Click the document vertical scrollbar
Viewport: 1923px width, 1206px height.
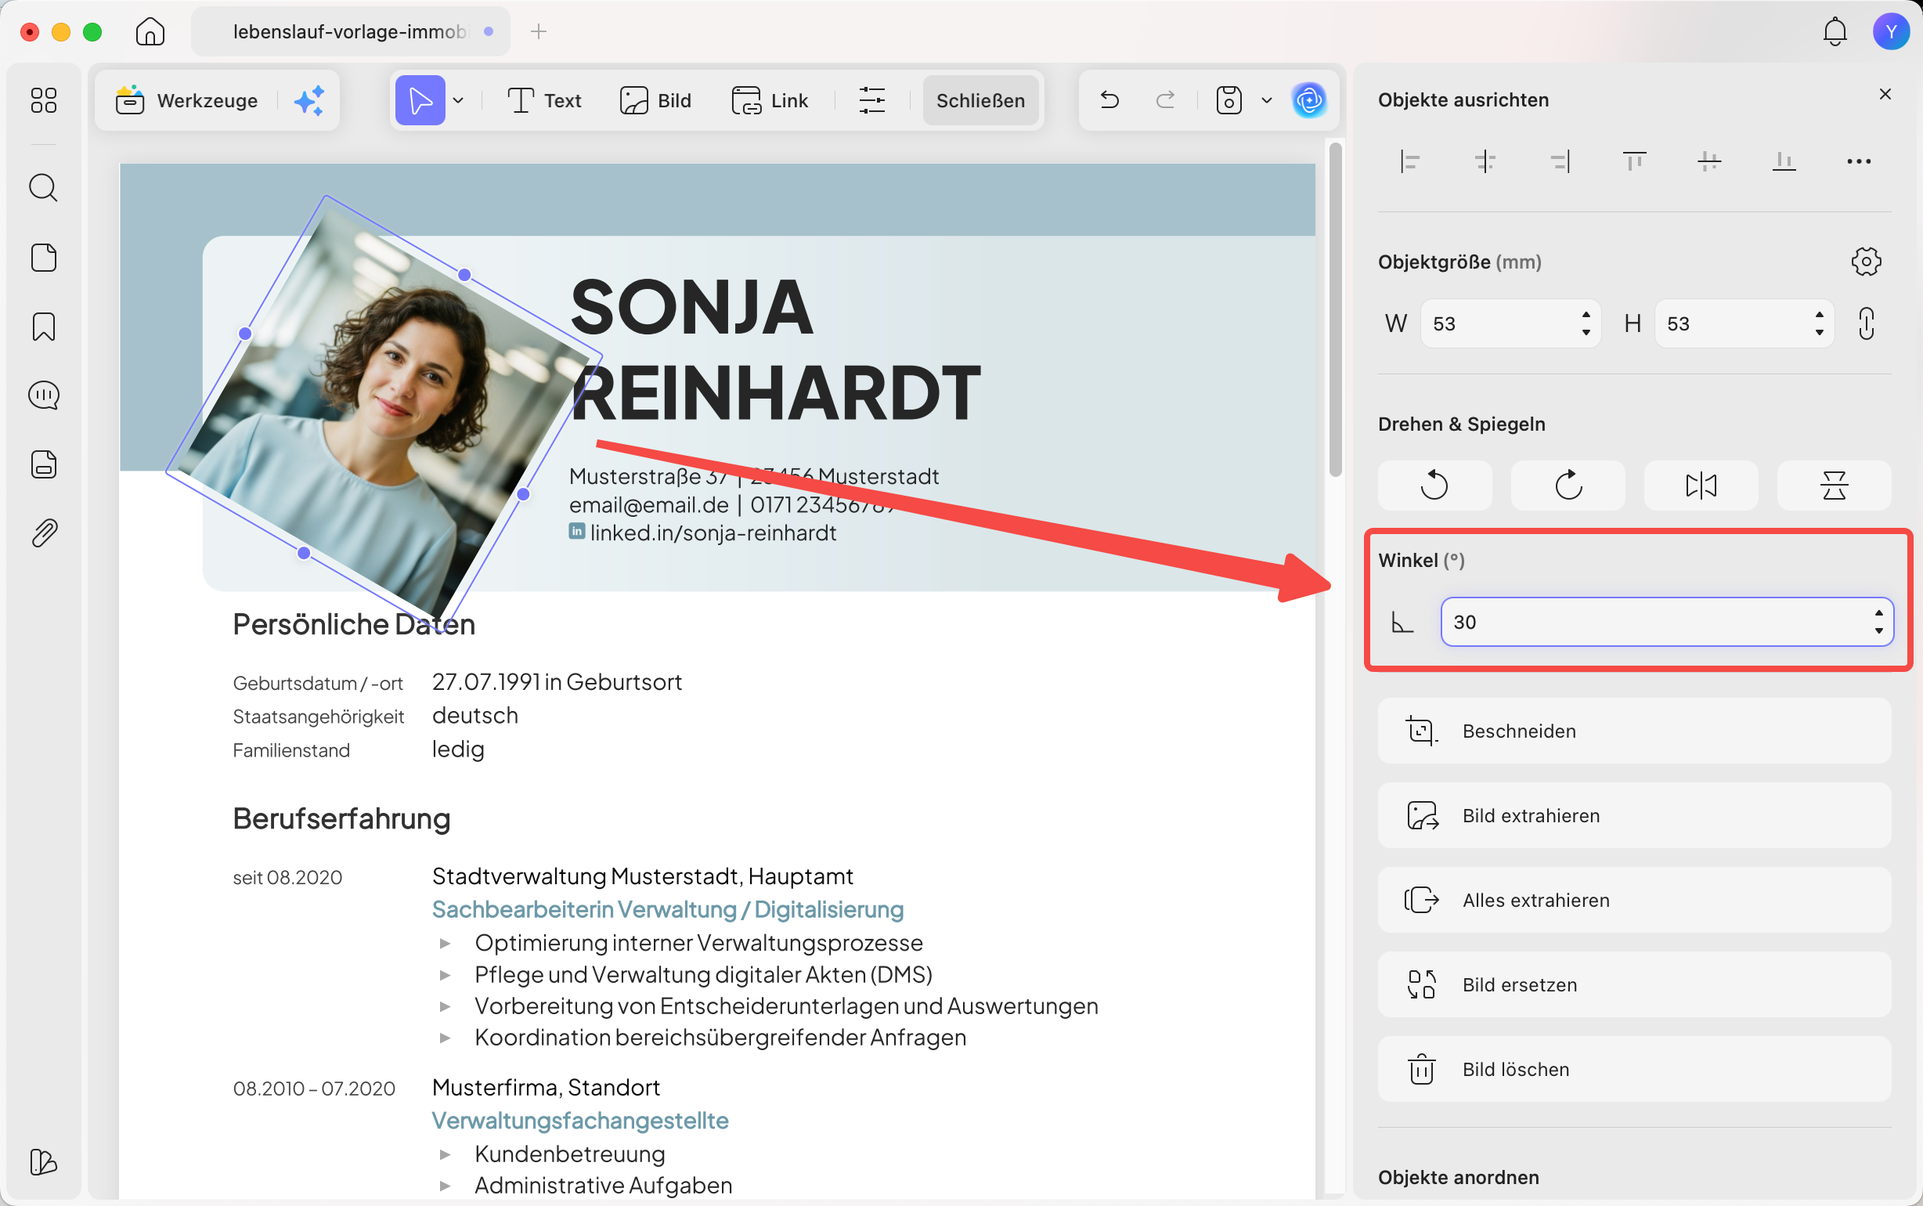(1336, 309)
